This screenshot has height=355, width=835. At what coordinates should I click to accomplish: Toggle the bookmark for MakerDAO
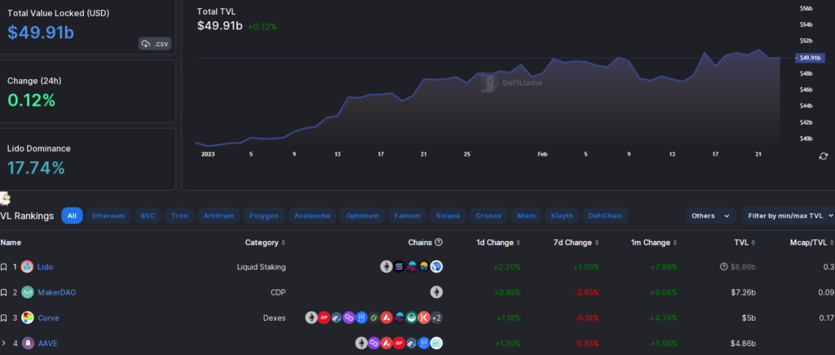pyautogui.click(x=4, y=292)
